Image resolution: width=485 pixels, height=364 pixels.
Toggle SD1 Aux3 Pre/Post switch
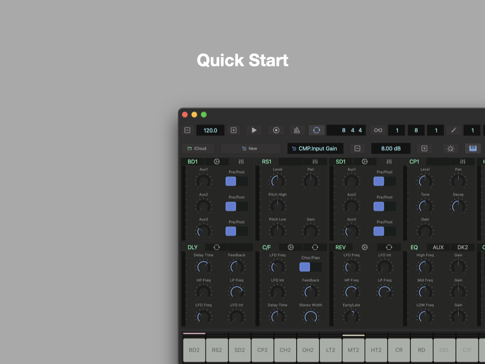pyautogui.click(x=385, y=231)
